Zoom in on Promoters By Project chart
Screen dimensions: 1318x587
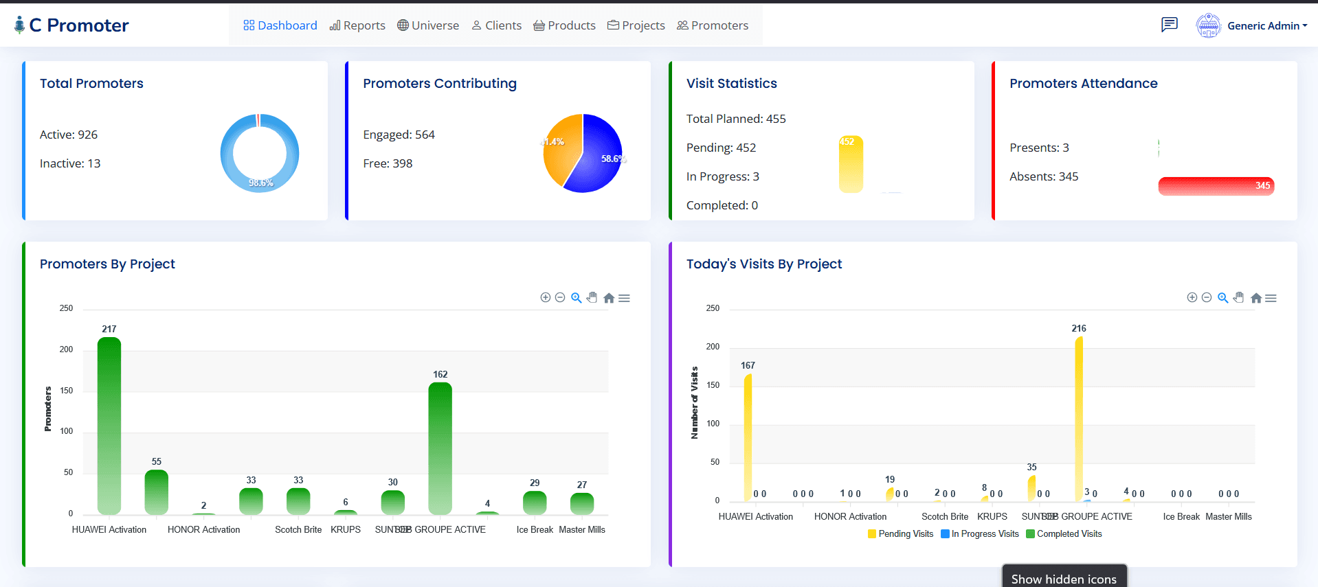point(546,297)
